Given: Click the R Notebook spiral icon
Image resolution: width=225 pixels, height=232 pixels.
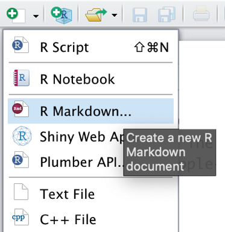Looking at the screenshot, I should (21, 78).
